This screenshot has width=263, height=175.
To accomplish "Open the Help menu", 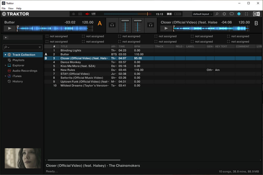I will 19,9.
